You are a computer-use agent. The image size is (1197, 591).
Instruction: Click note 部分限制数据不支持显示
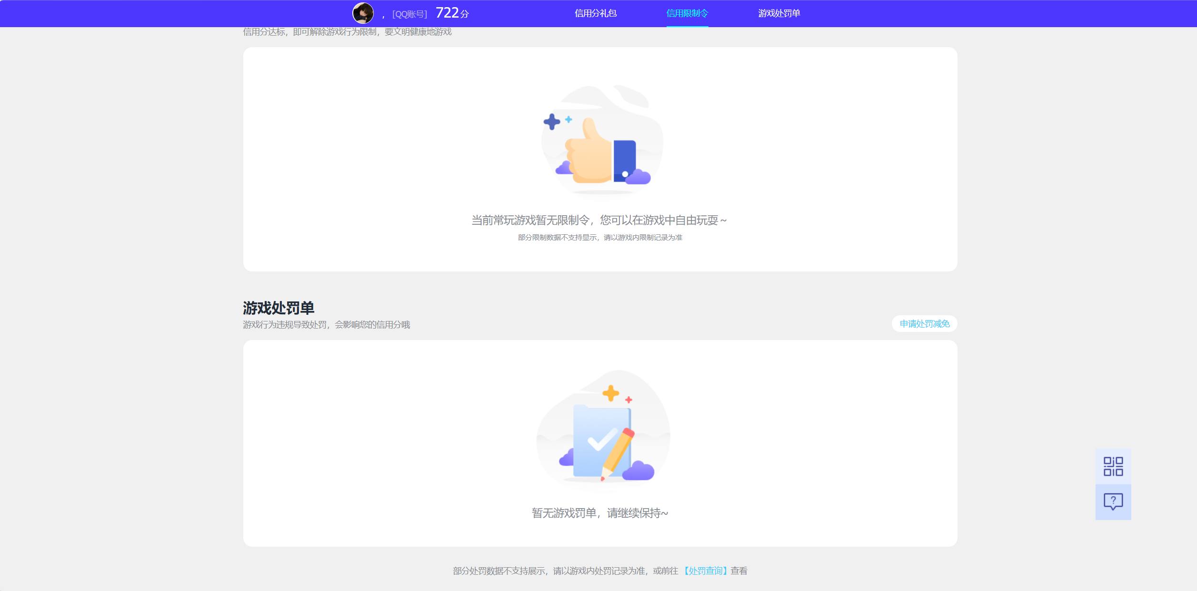(x=557, y=237)
